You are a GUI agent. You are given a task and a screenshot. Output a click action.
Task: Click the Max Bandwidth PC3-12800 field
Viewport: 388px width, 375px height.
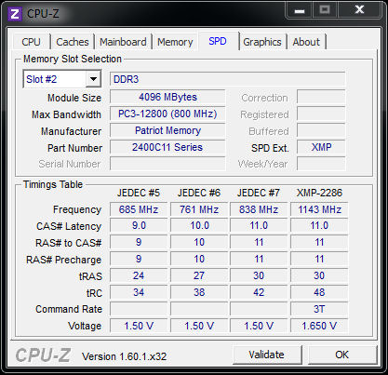point(167,114)
